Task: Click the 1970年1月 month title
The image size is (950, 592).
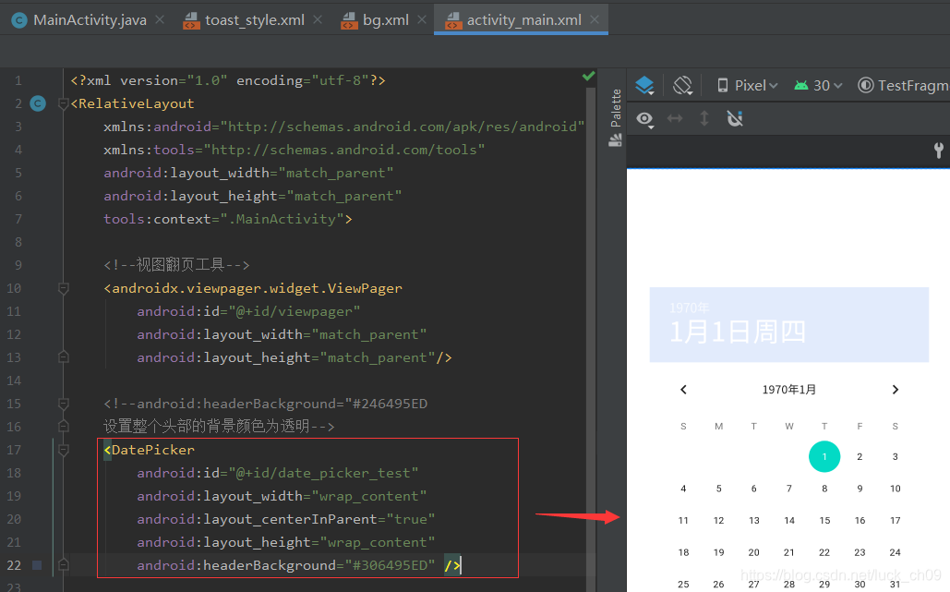Action: [788, 390]
